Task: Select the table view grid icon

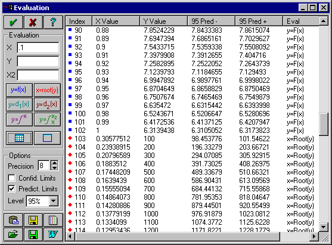Action: [x=19, y=138]
